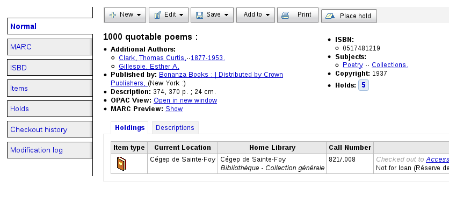Open the Modification log view
Screen dimensions: 449x218
50,150
